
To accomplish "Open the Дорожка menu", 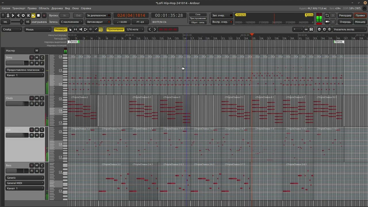I will pos(57,8).
